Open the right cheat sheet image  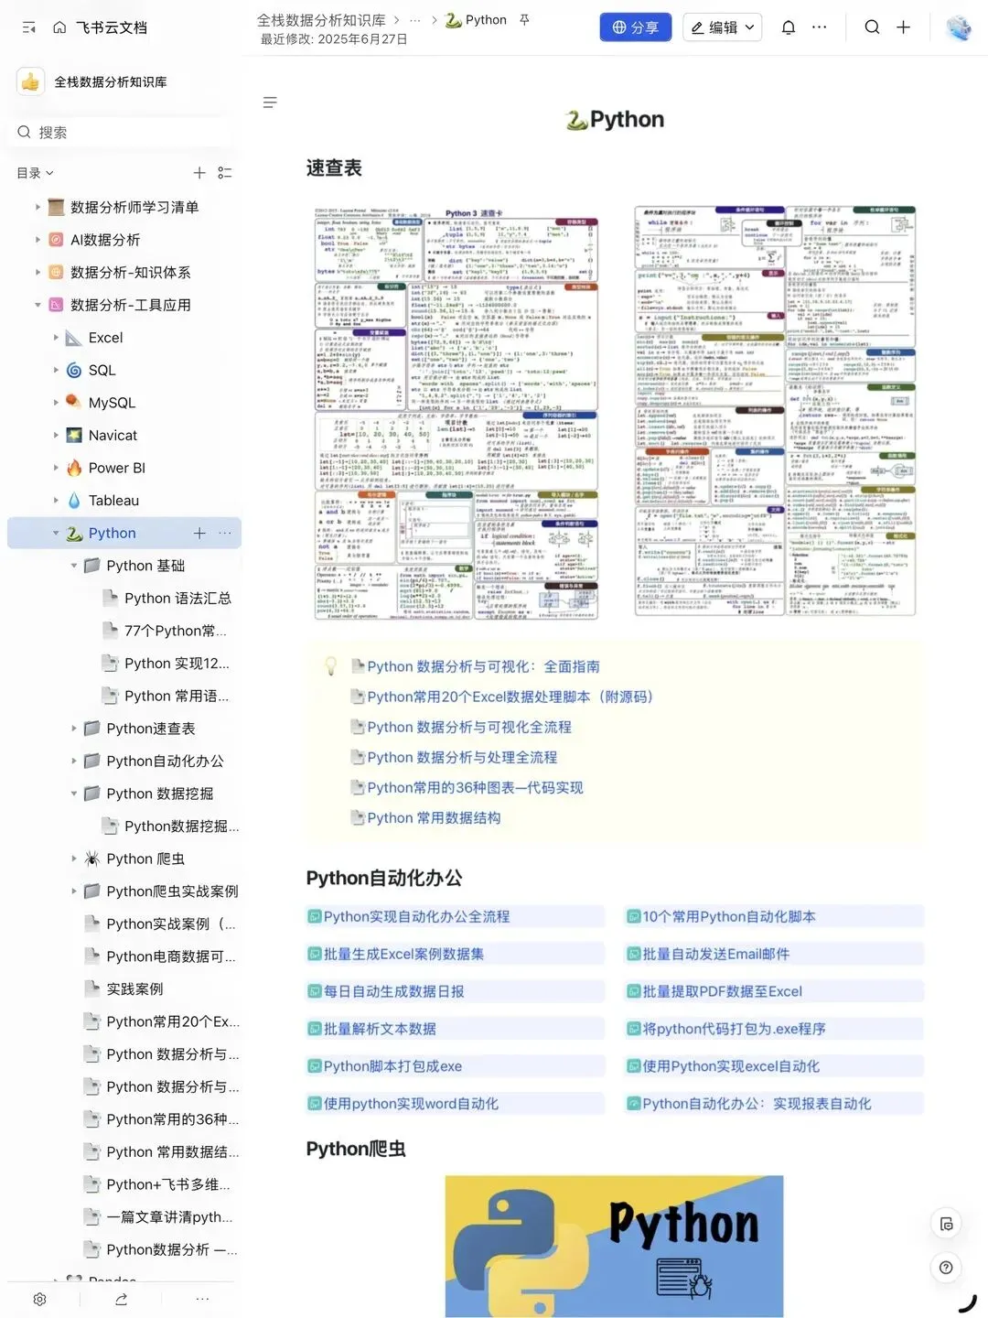coord(775,411)
